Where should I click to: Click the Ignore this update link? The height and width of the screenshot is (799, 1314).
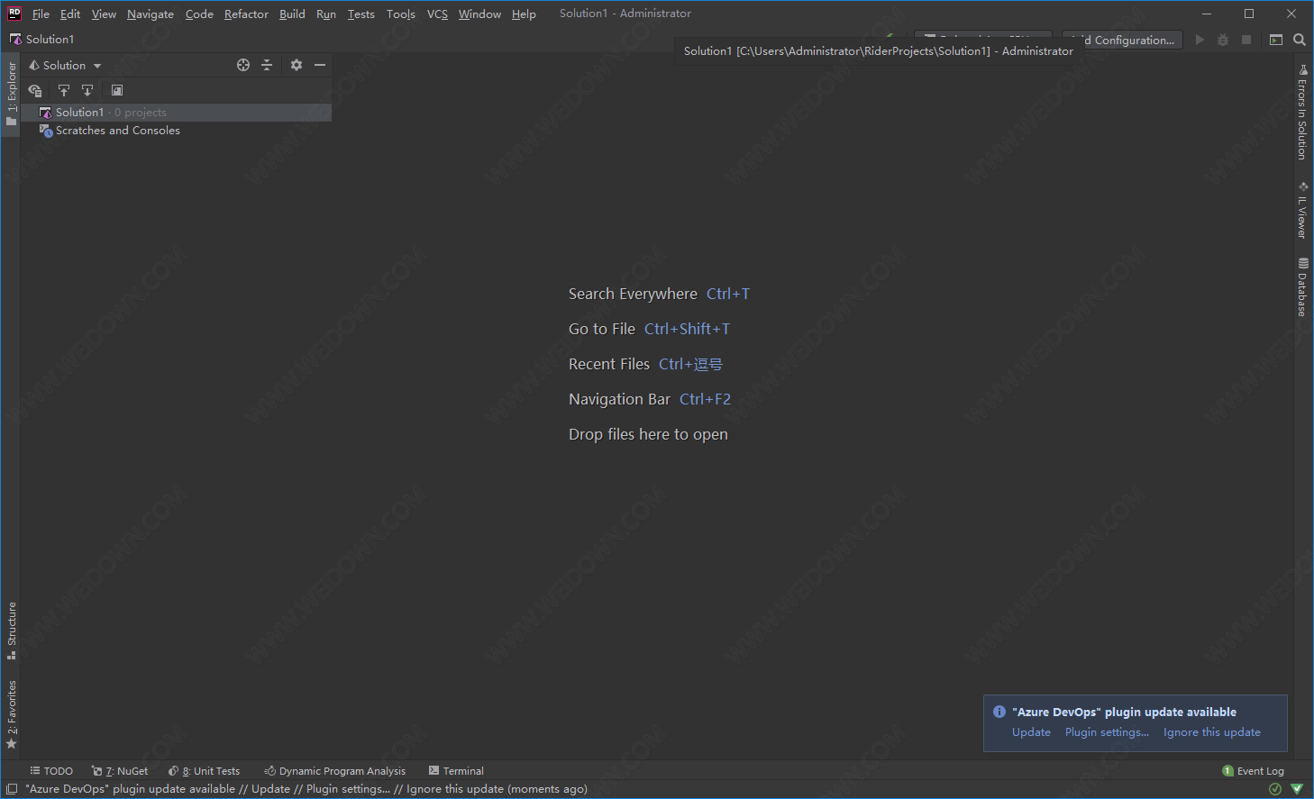click(1211, 732)
